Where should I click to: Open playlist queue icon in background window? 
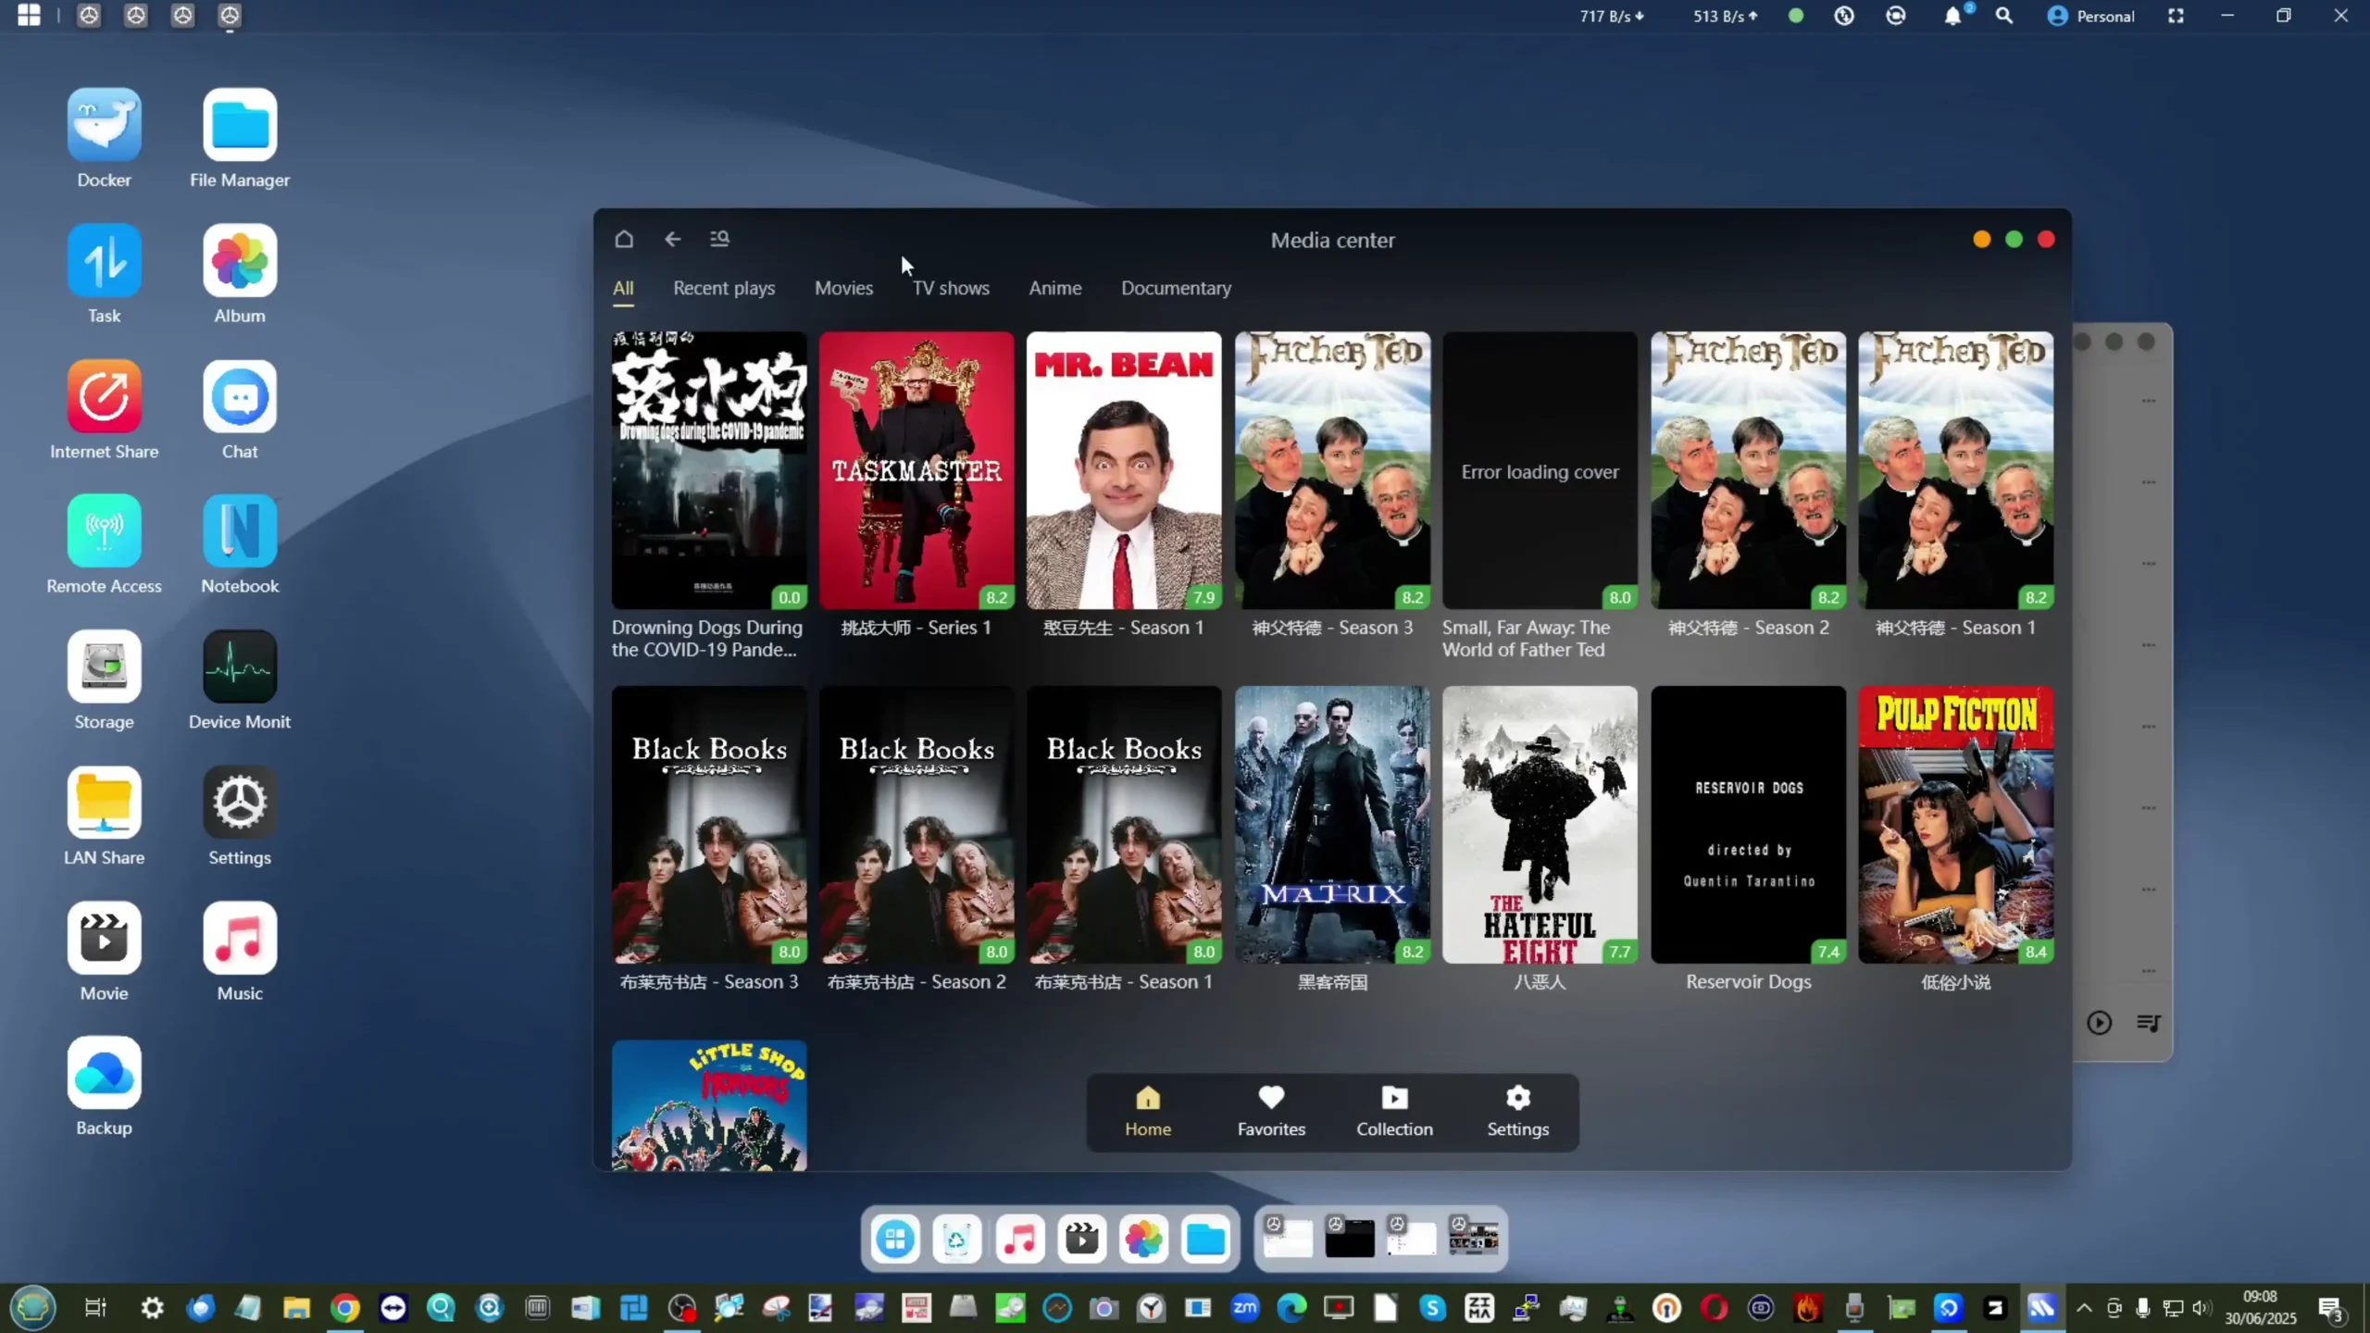(x=2149, y=1023)
